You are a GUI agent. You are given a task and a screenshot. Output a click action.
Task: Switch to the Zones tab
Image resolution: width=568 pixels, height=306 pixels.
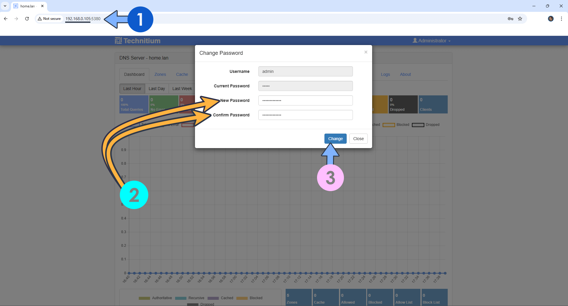(160, 74)
